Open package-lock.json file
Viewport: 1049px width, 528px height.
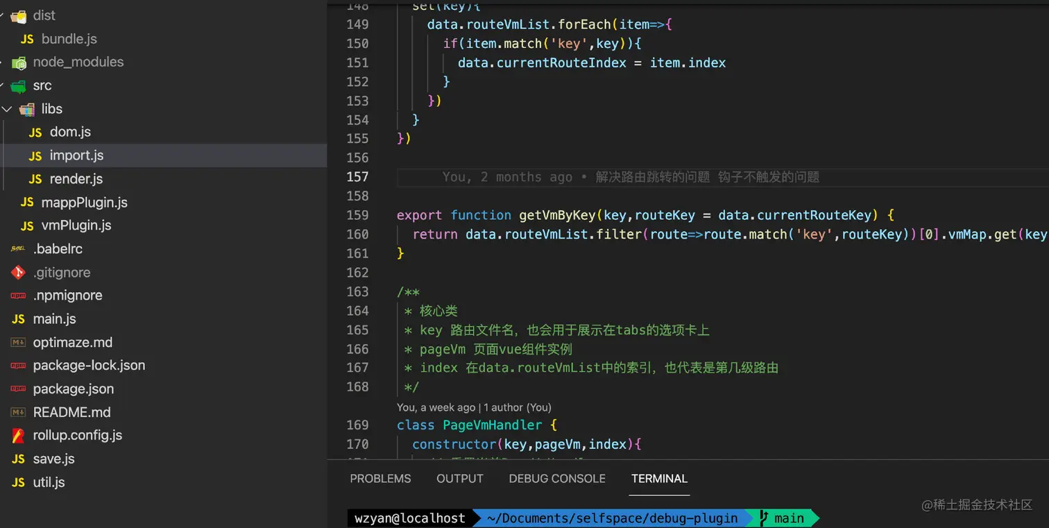click(89, 366)
